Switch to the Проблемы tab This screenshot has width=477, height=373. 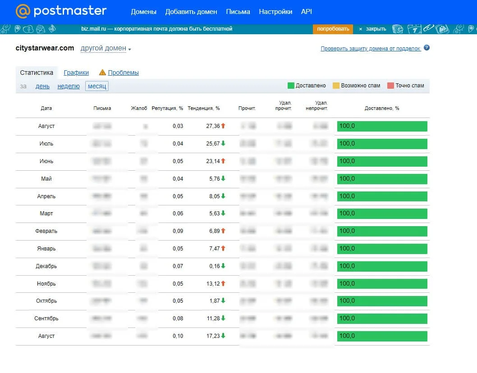coord(123,73)
